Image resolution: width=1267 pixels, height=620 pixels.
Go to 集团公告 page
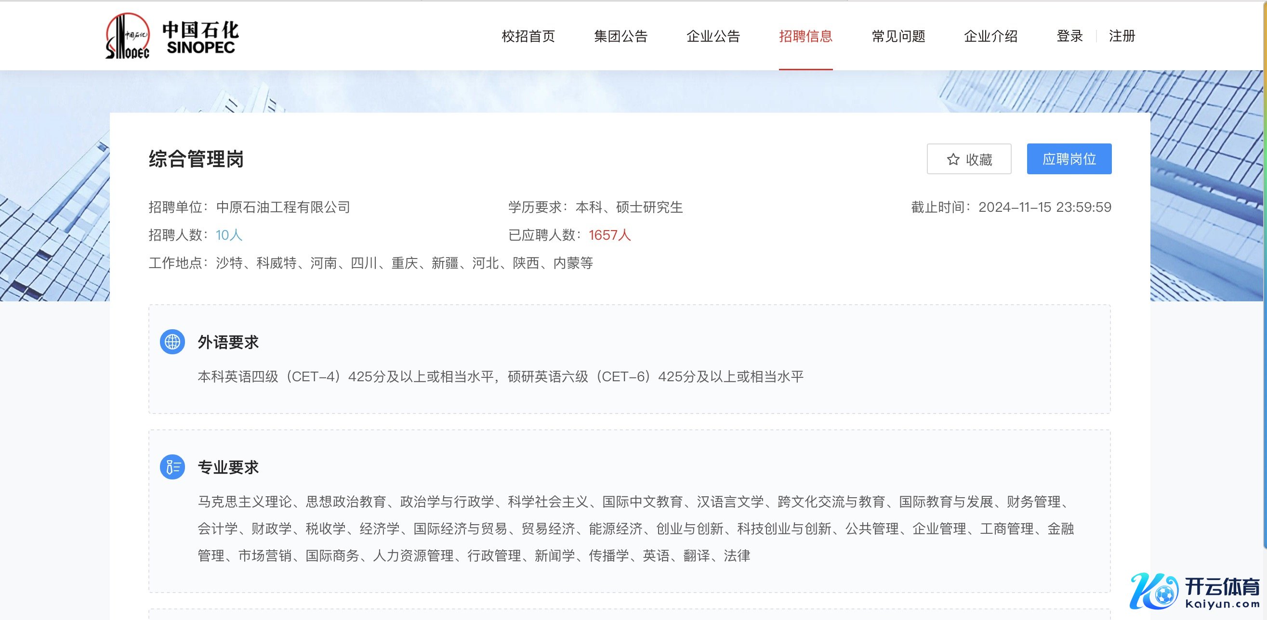(x=620, y=36)
